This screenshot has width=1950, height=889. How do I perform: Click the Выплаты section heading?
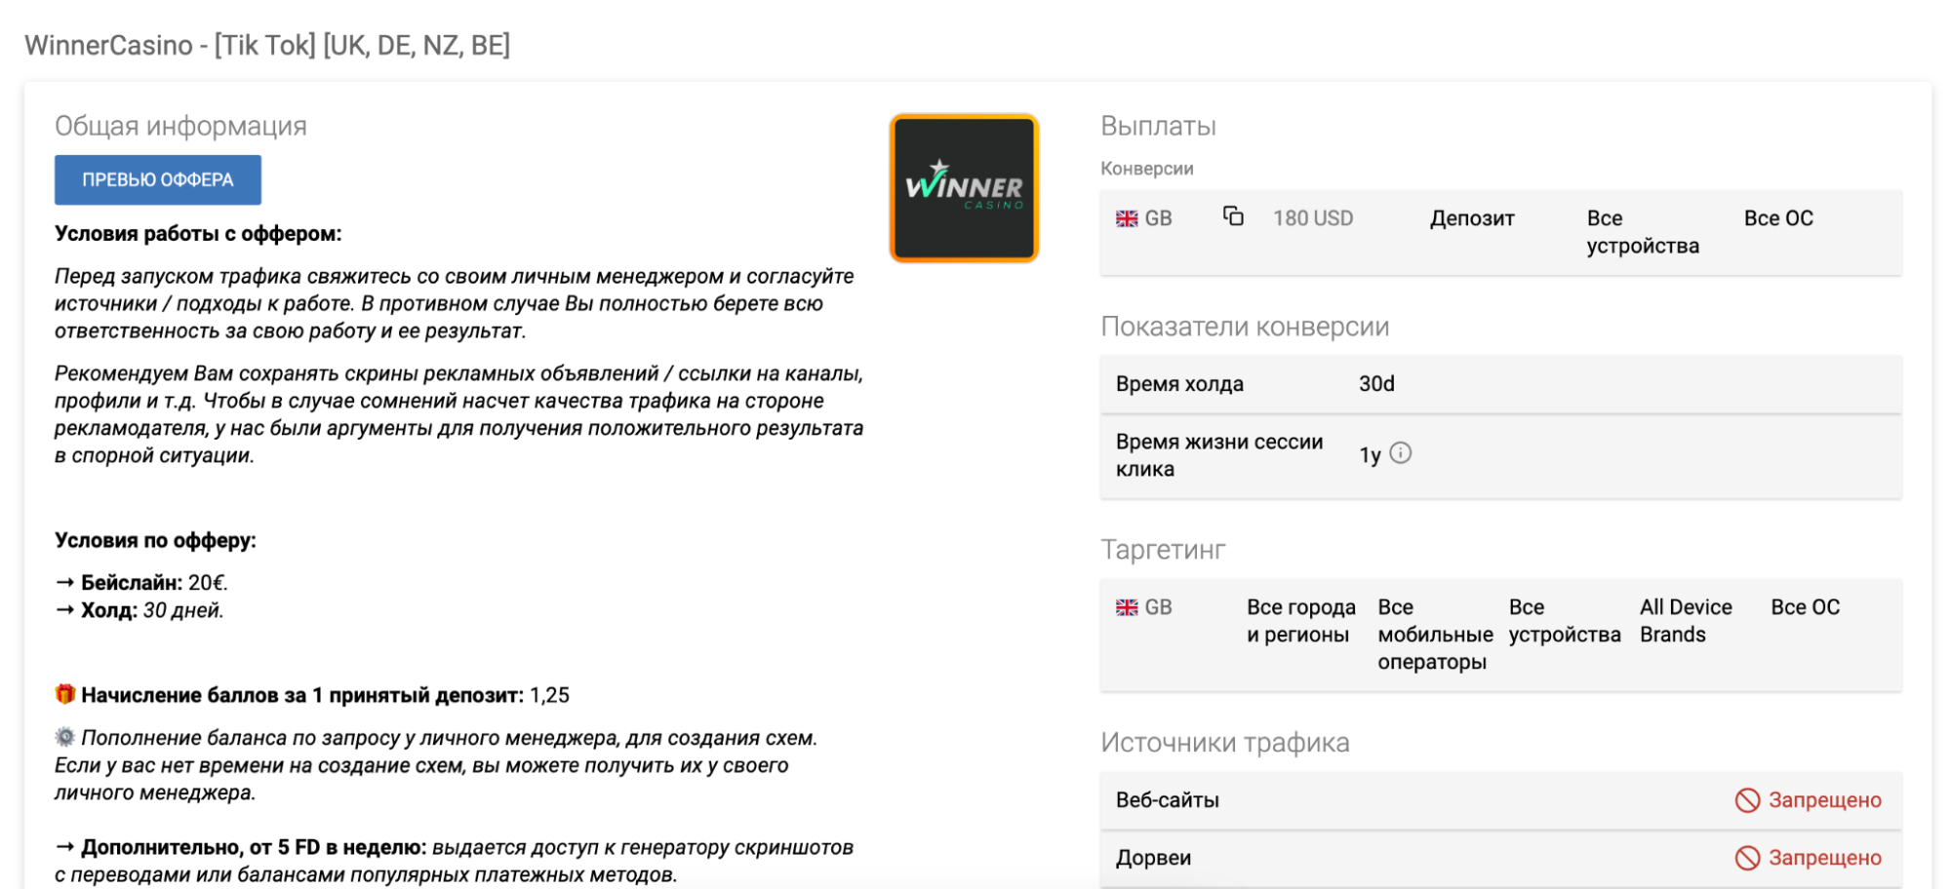point(1158,126)
